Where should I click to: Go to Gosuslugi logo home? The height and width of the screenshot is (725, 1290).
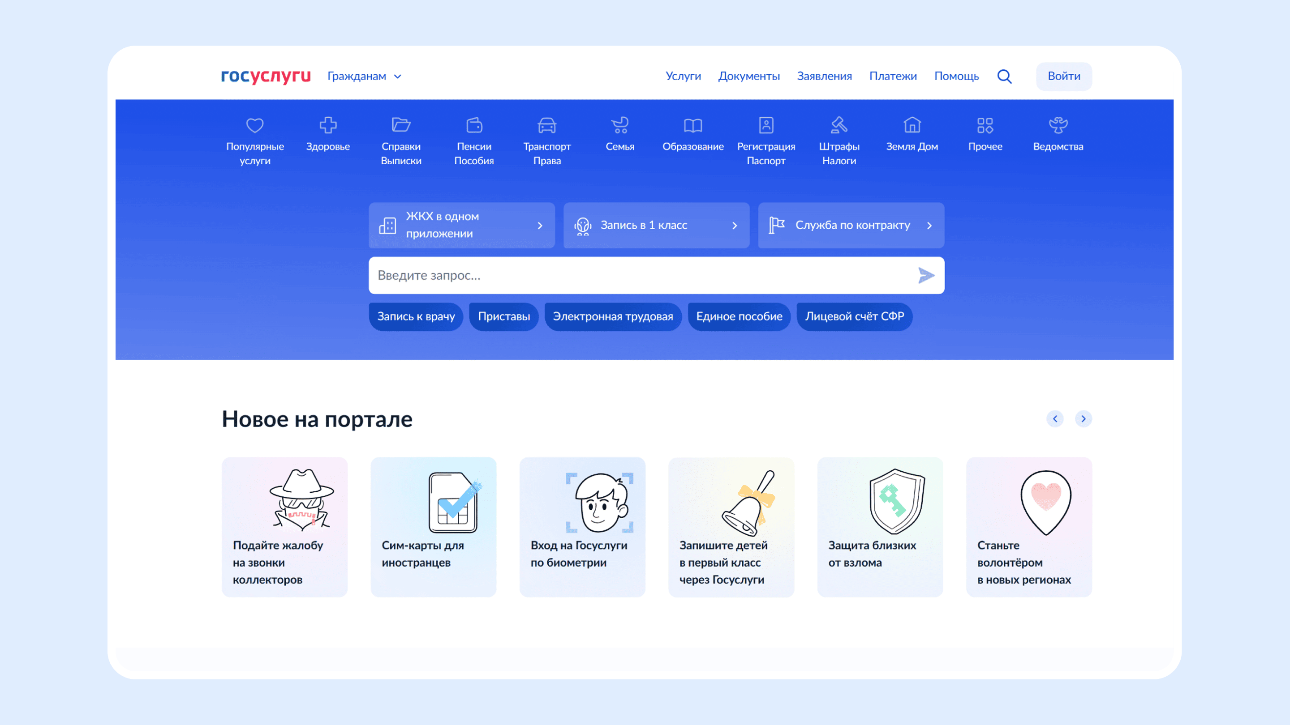266,76
